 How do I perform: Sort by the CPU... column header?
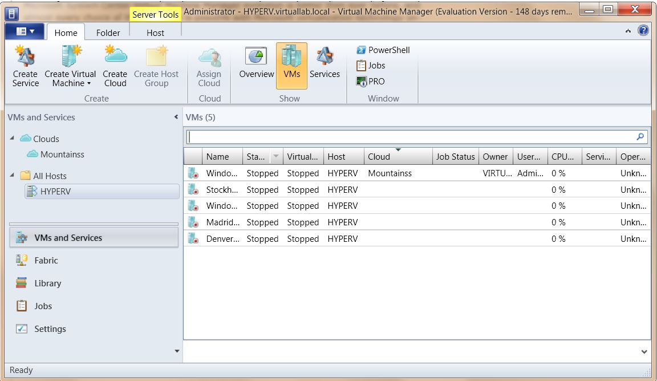coord(565,156)
